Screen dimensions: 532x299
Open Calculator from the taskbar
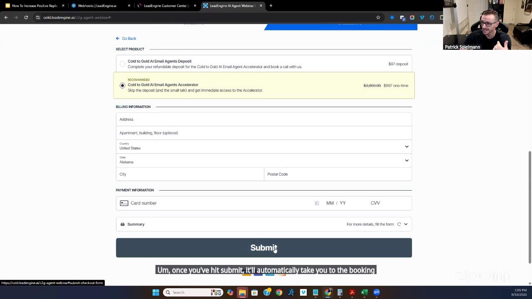pos(340,292)
